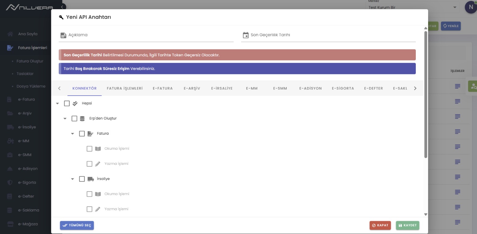Collapse the Fatura tree branch arrow
This screenshot has height=234, width=477.
point(73,134)
